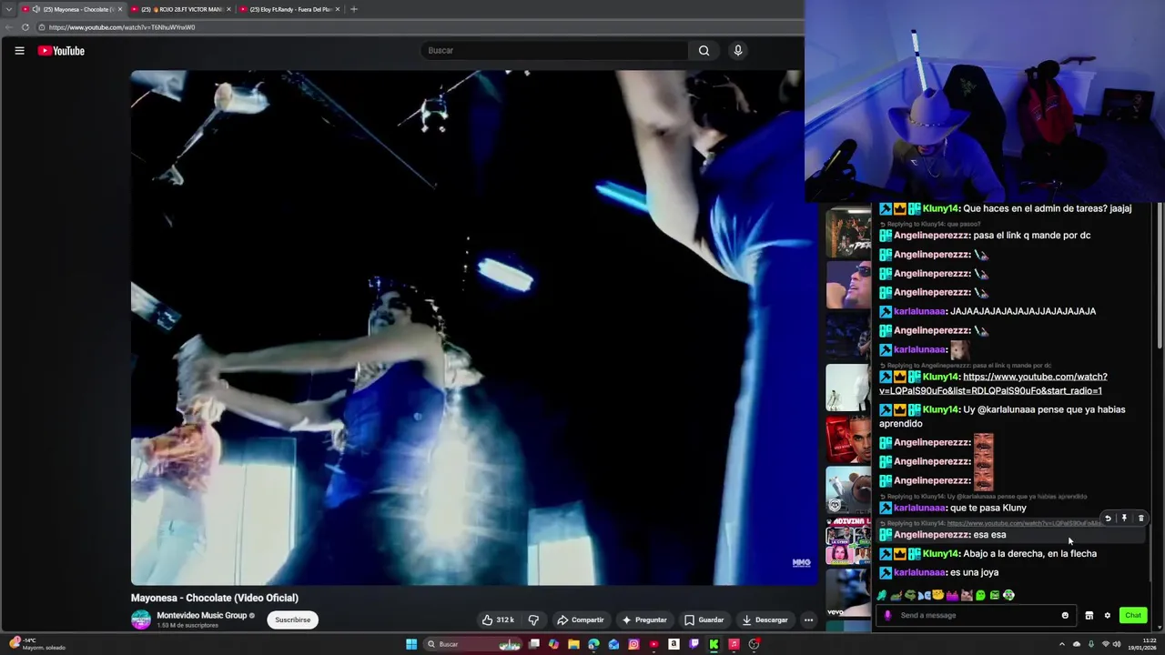This screenshot has width=1165, height=655.
Task: Pin the hovered chat message
Action: [x=1124, y=519]
